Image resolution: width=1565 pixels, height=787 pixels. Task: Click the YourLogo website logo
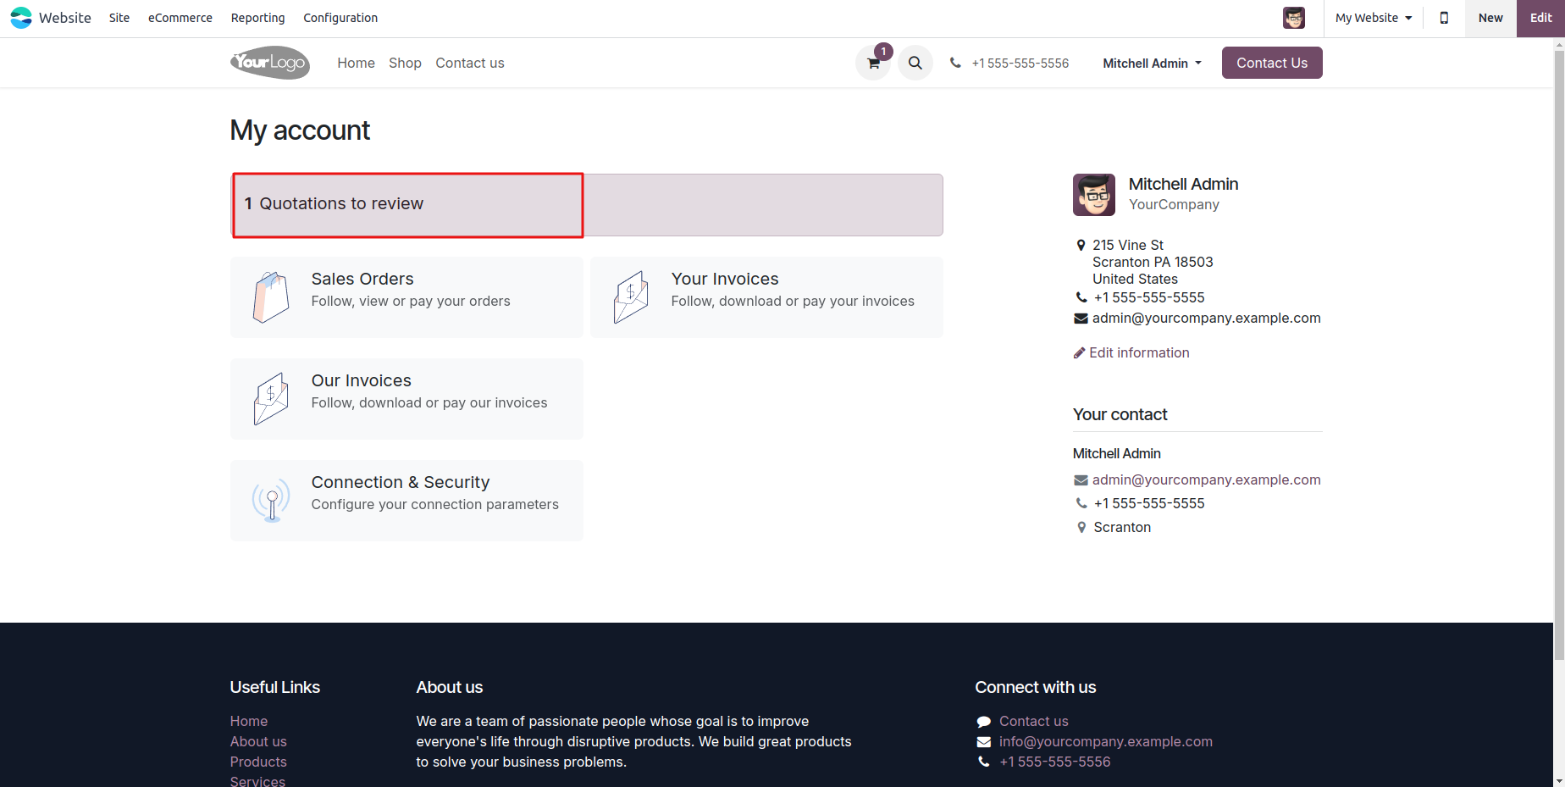click(x=270, y=63)
